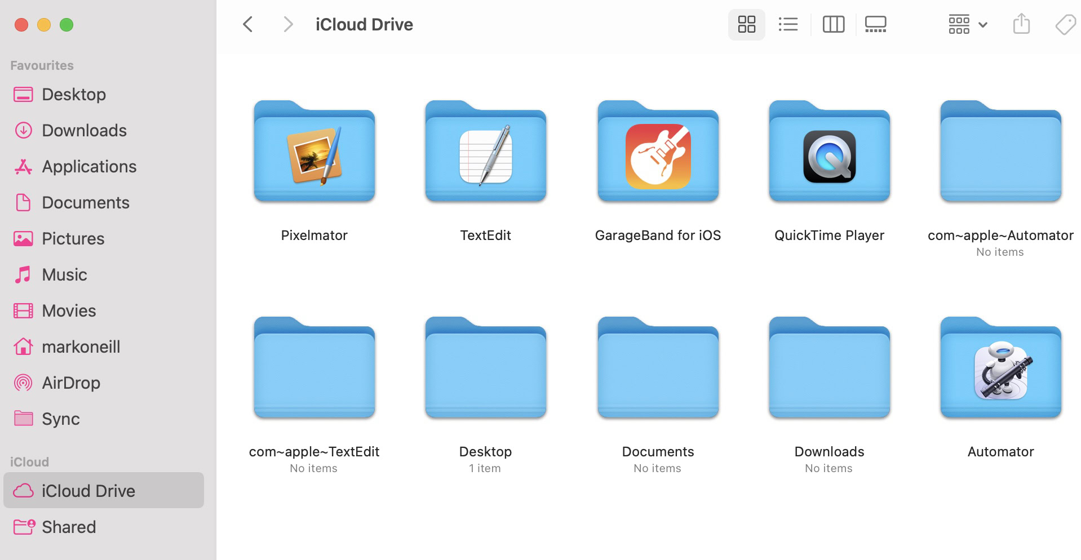Open the group-by options dropdown

[967, 24]
